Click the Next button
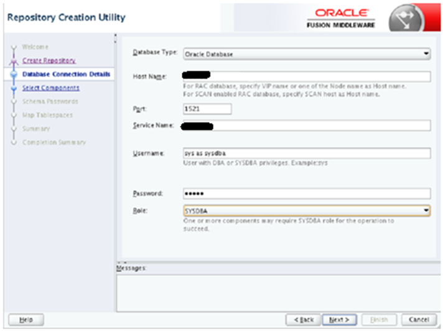 339,320
